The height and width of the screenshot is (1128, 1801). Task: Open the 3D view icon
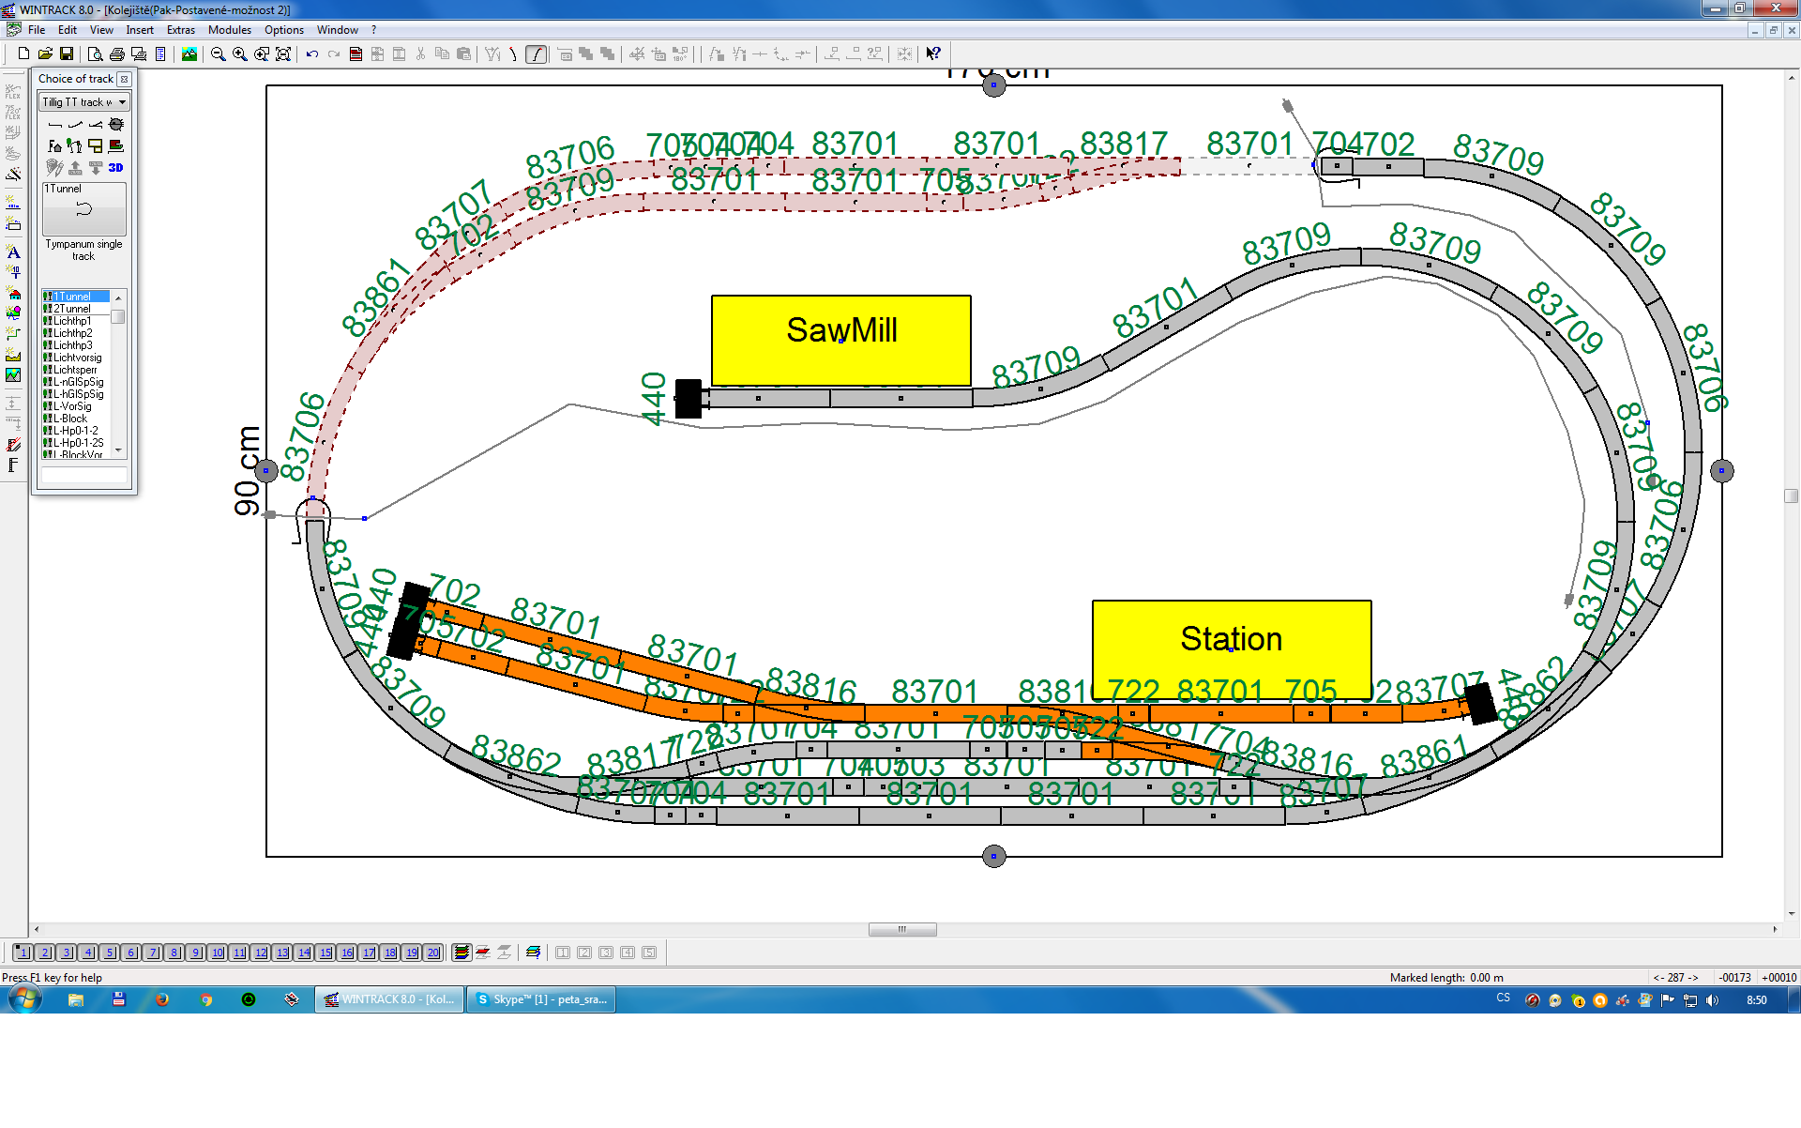tap(115, 168)
